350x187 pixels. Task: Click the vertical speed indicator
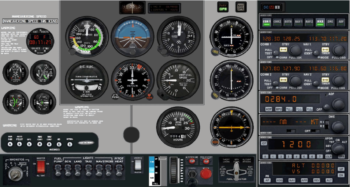point(178,80)
